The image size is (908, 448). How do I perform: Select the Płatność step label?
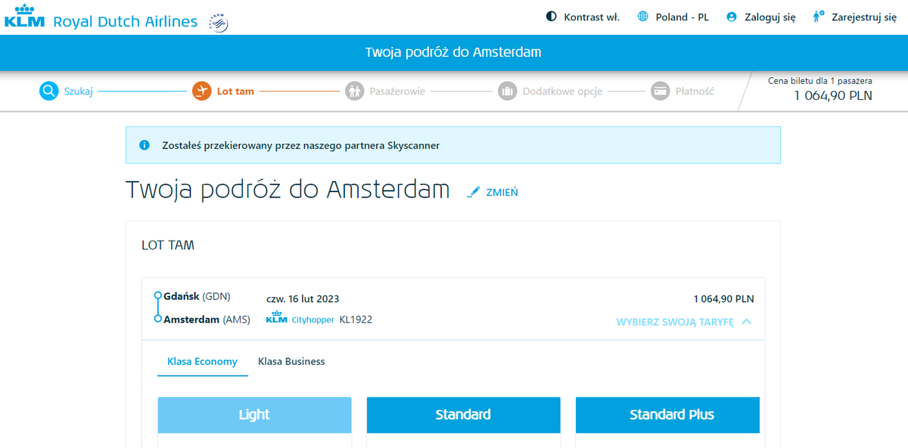tap(695, 92)
